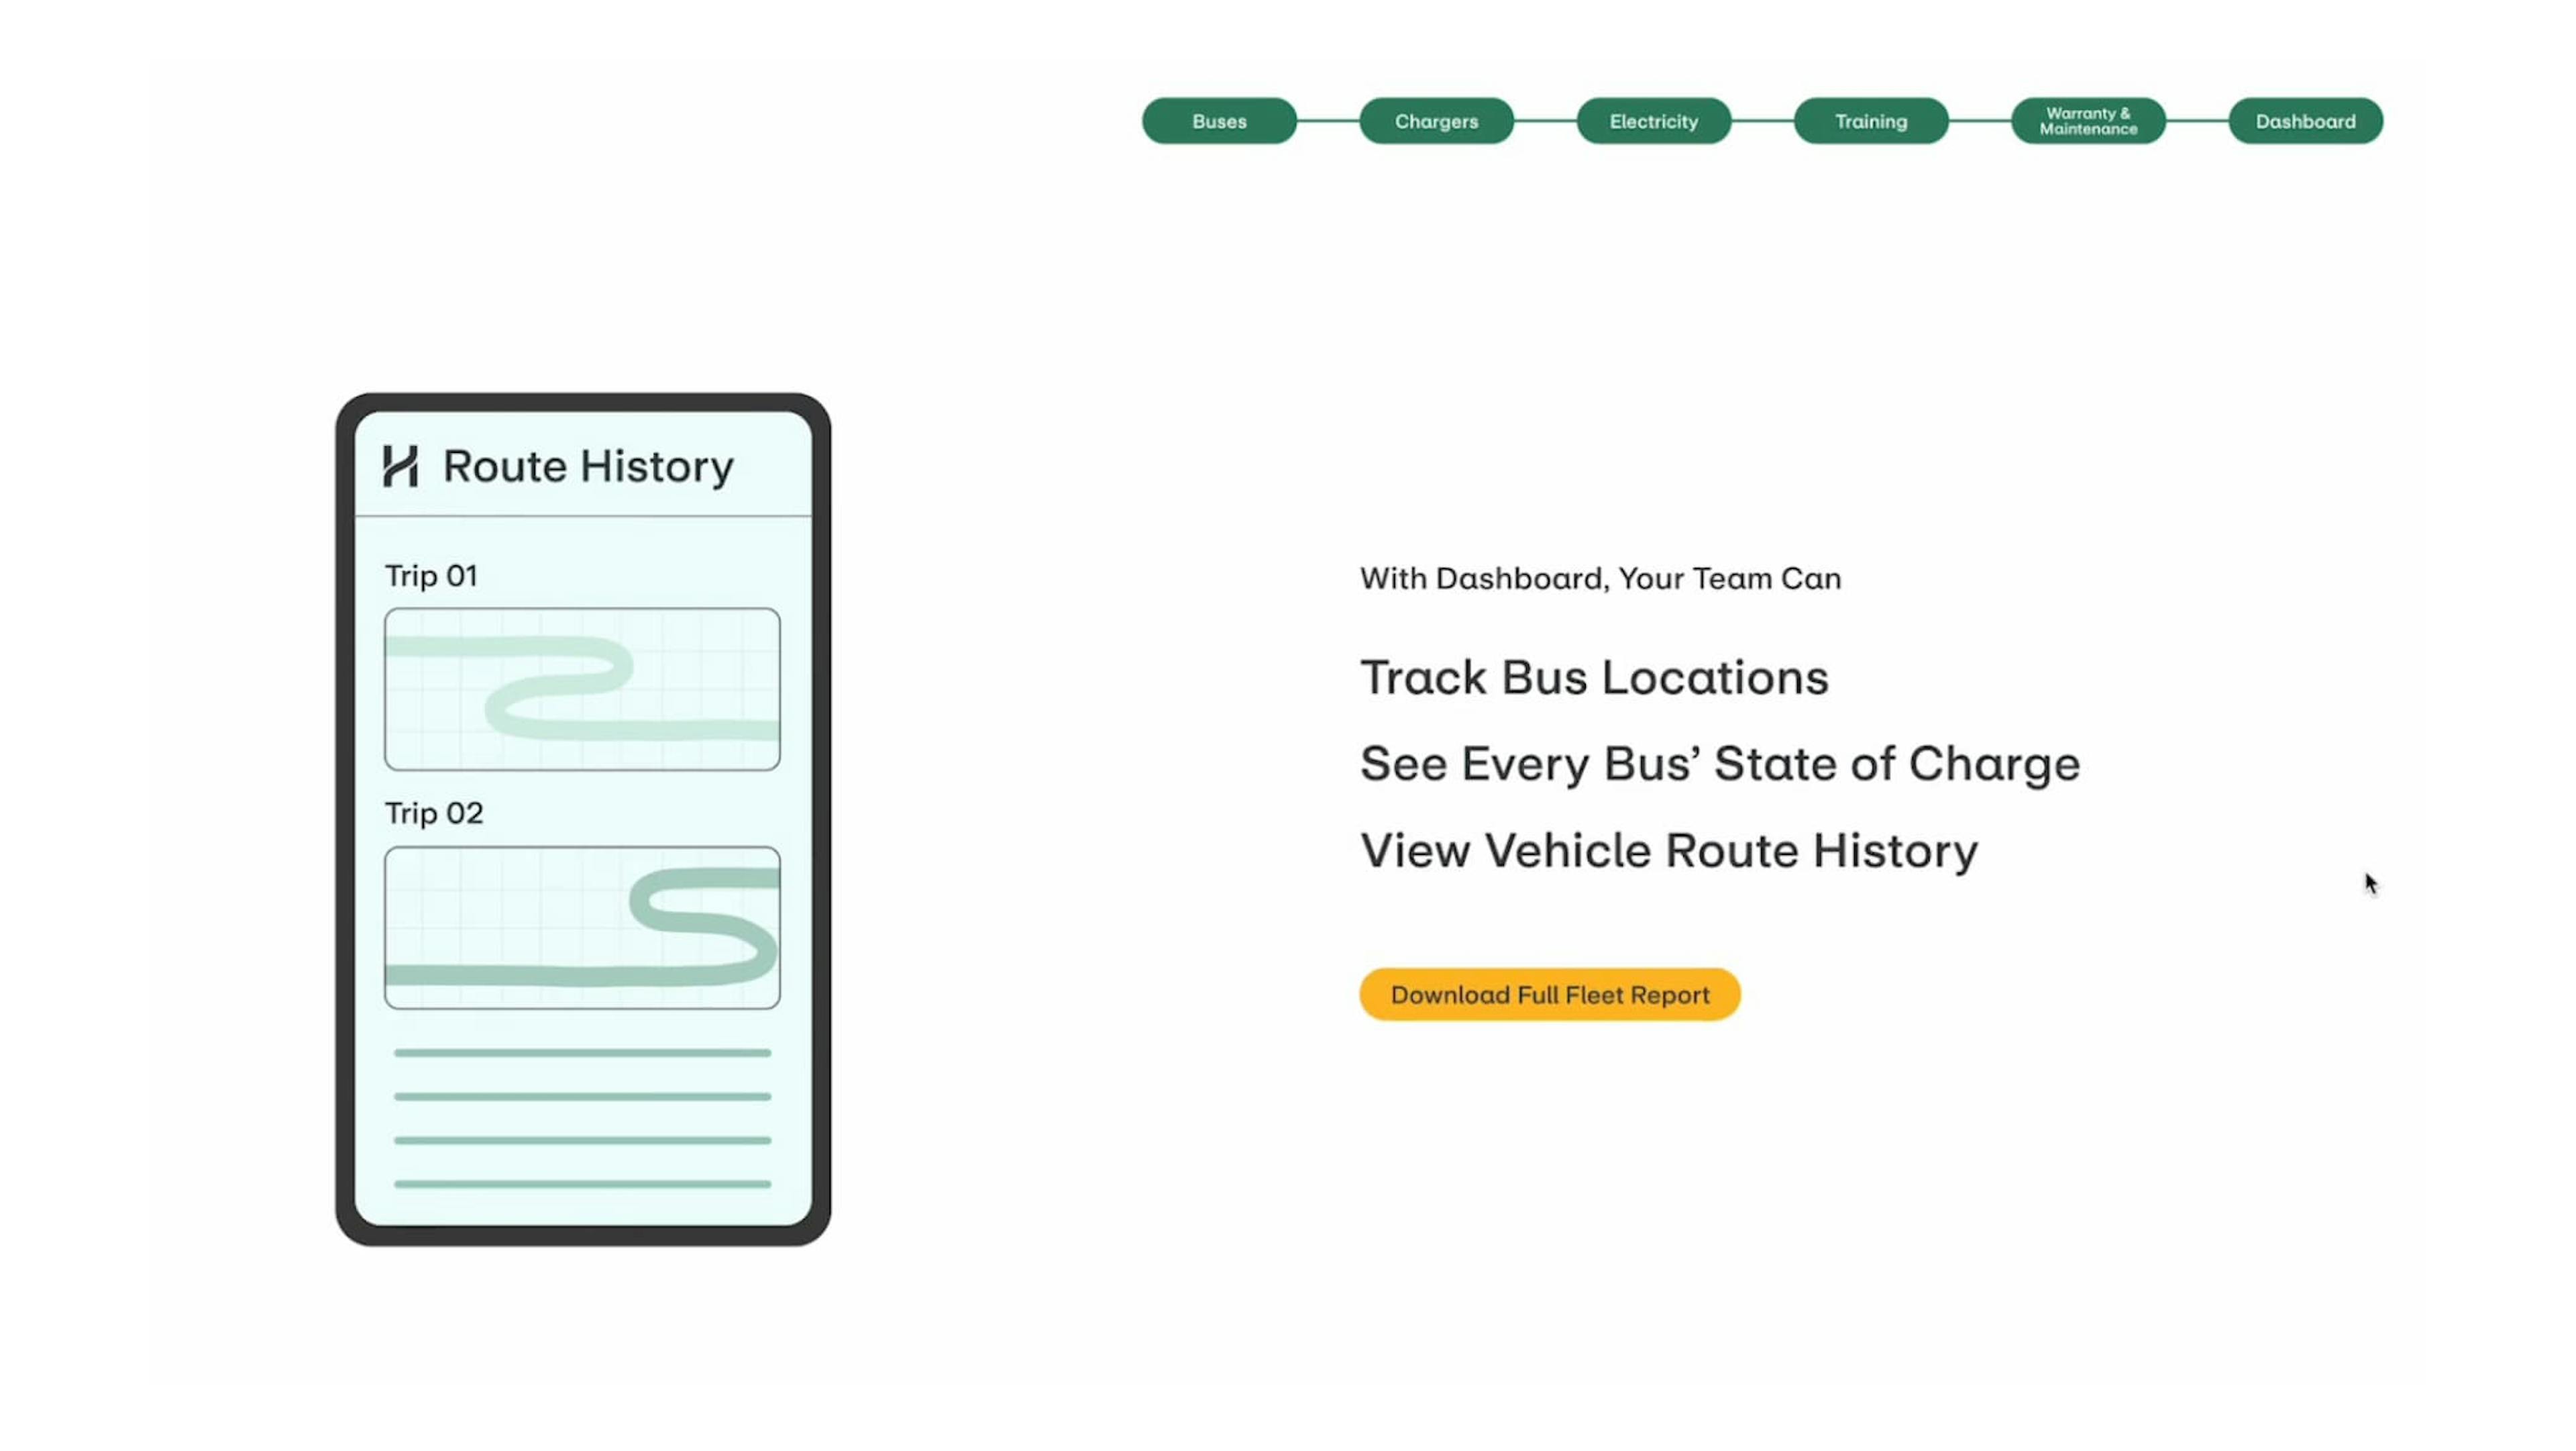The width and height of the screenshot is (2576, 1451).
Task: Switch to the Training step
Action: coord(1870,121)
